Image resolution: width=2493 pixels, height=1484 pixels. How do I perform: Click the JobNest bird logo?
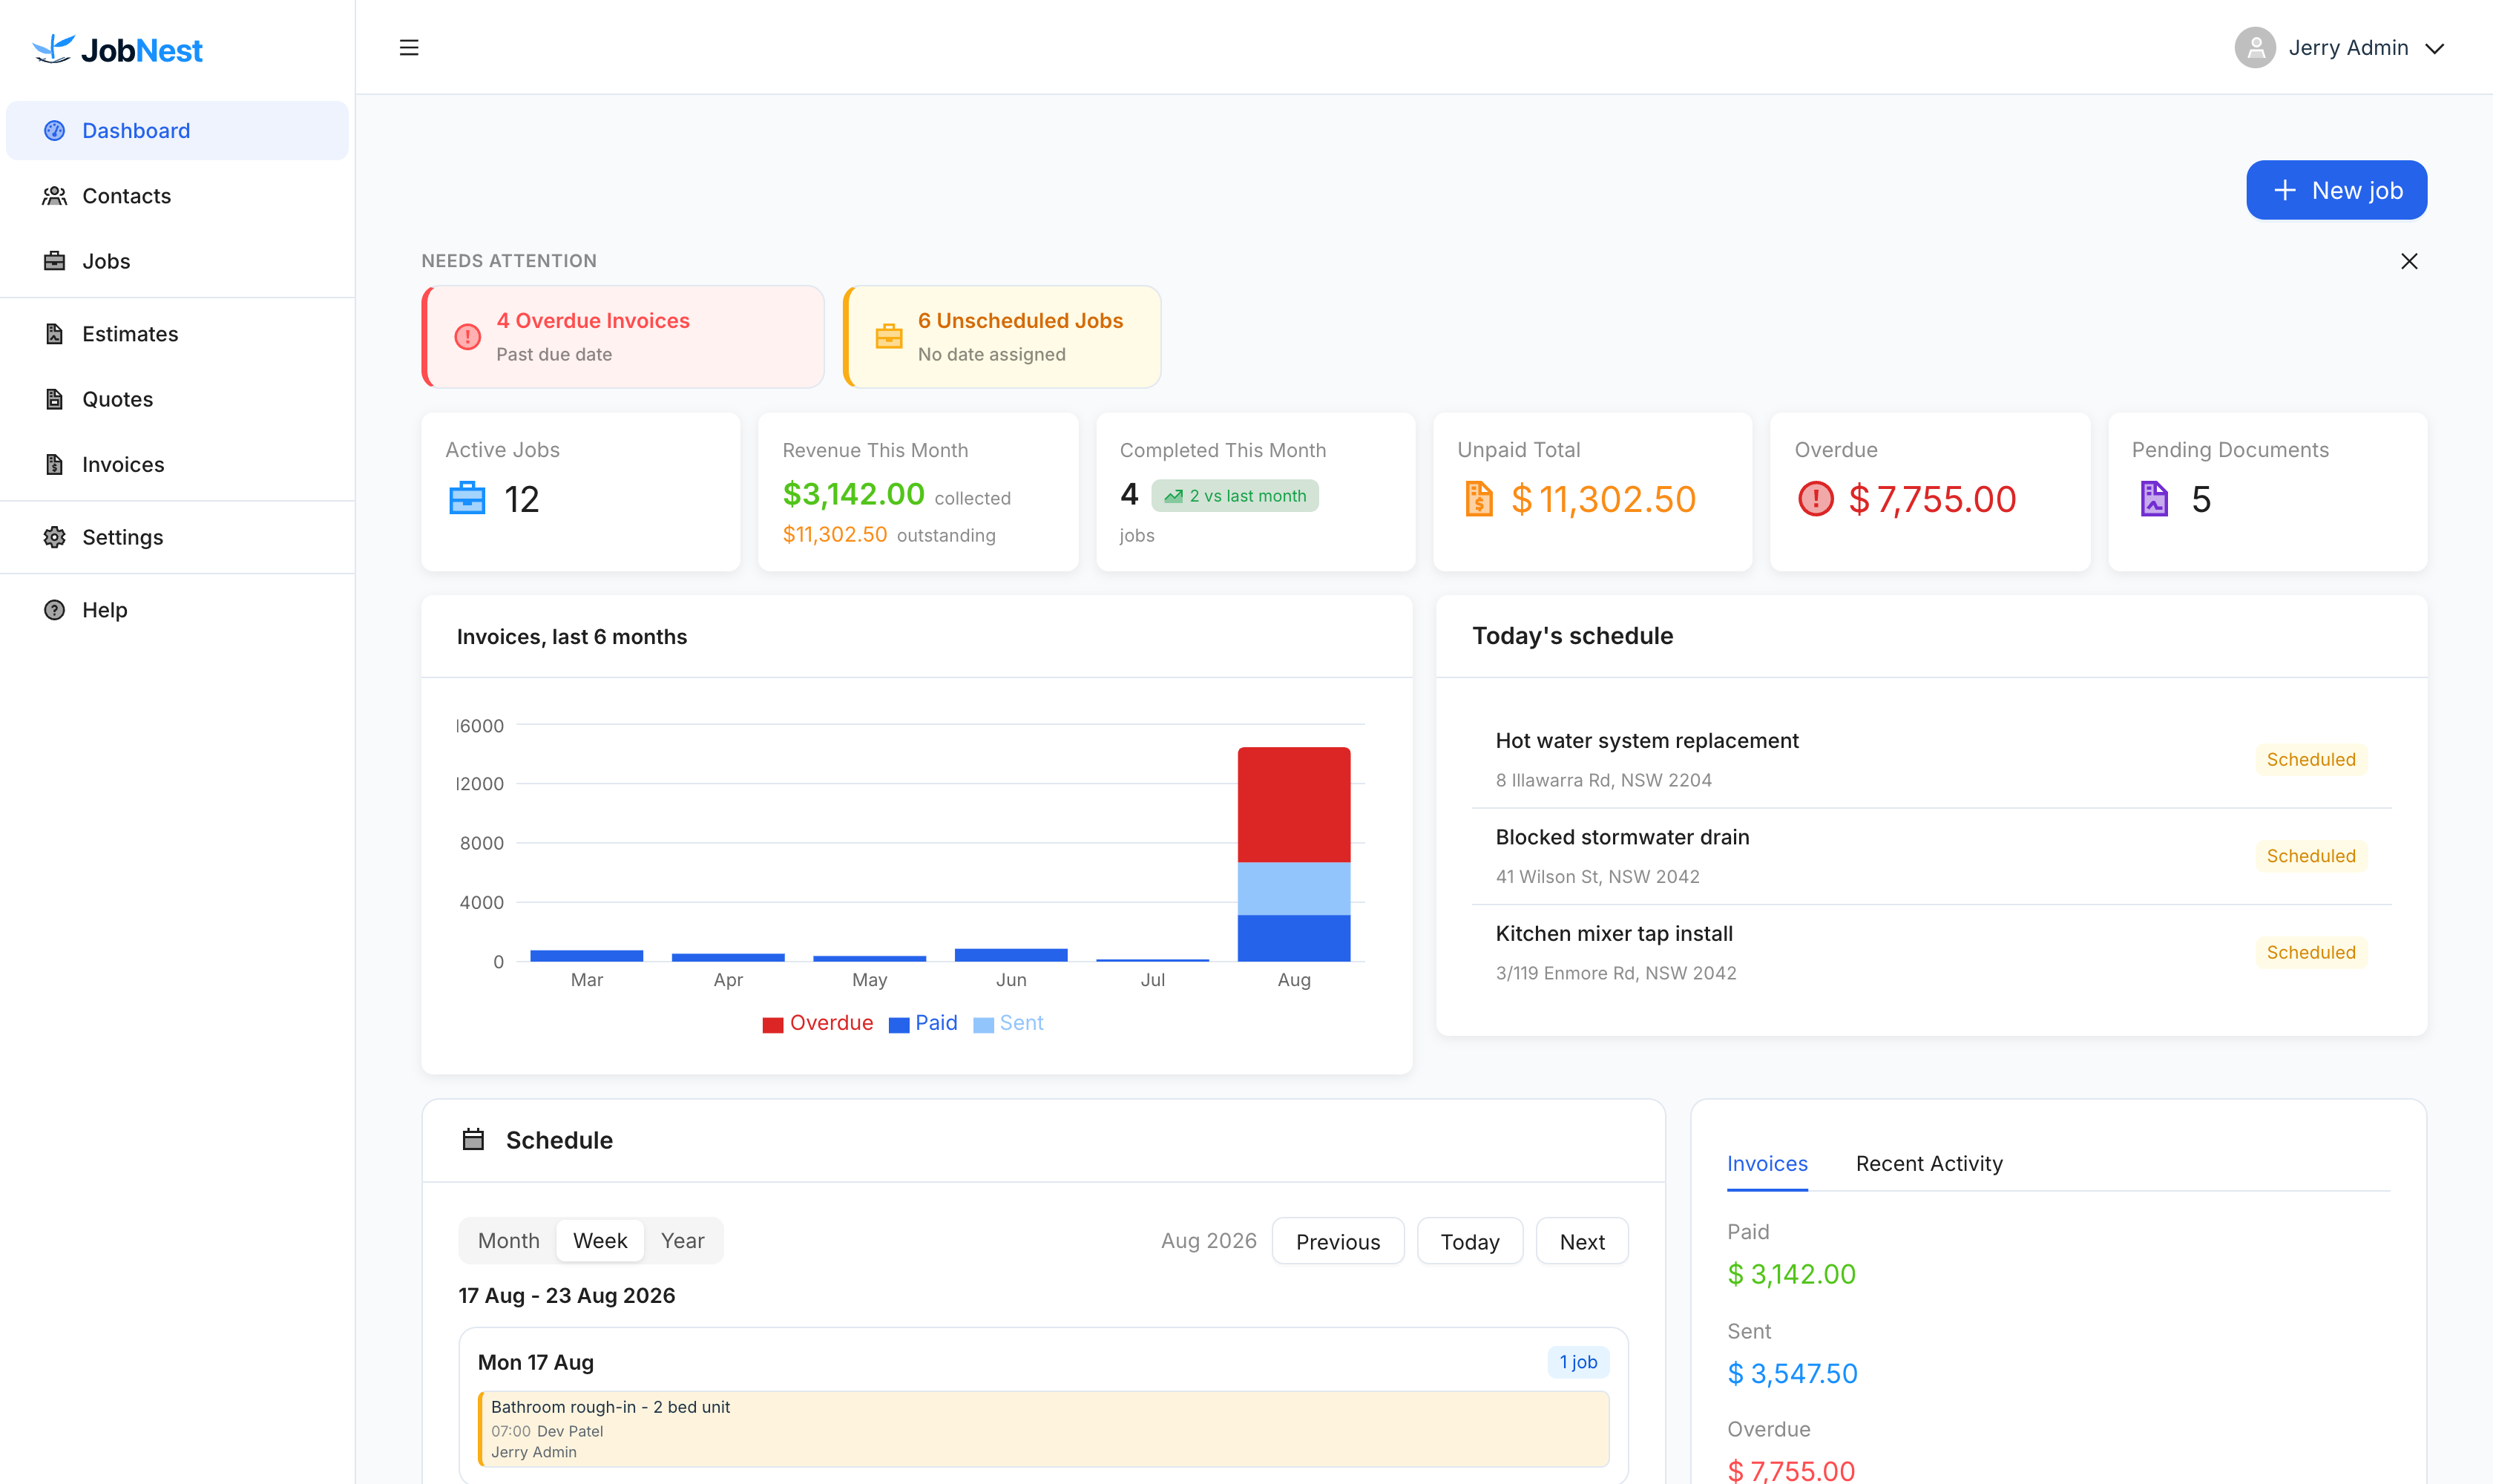[53, 48]
